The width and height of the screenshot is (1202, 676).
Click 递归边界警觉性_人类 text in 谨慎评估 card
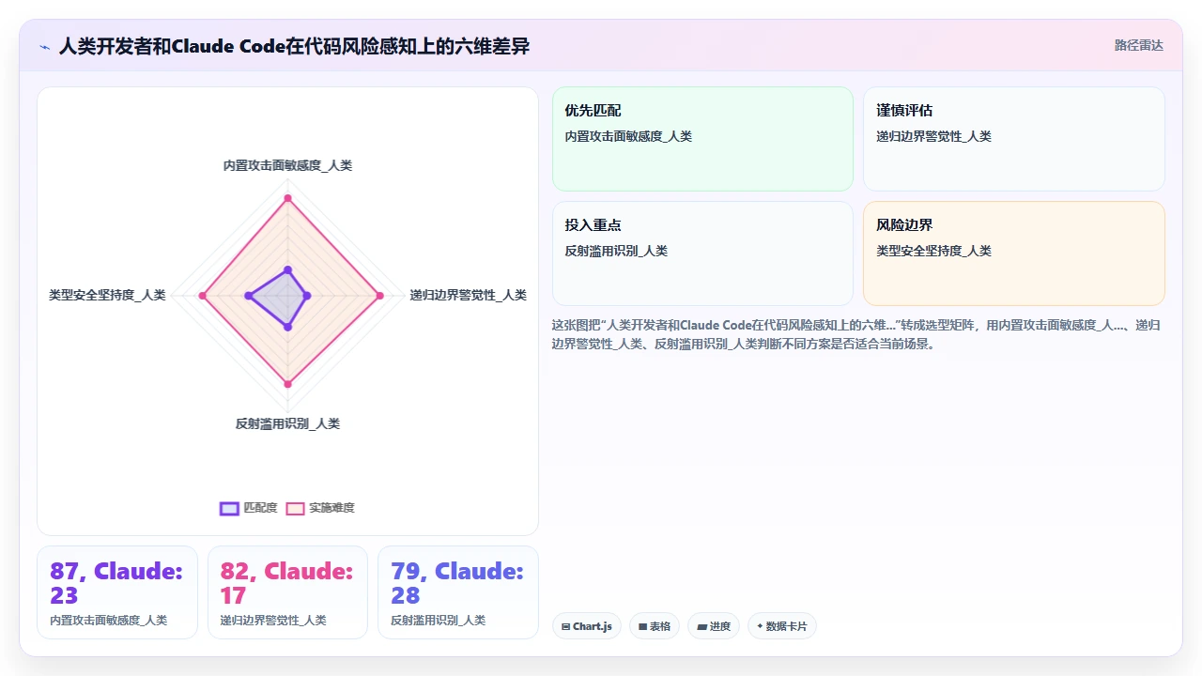point(933,136)
